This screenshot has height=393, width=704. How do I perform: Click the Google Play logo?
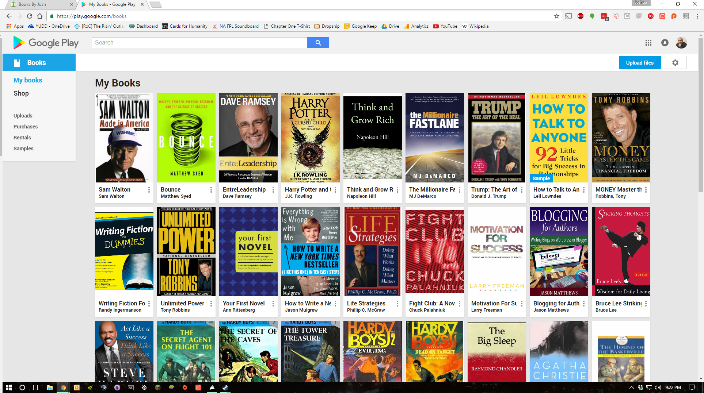46,43
